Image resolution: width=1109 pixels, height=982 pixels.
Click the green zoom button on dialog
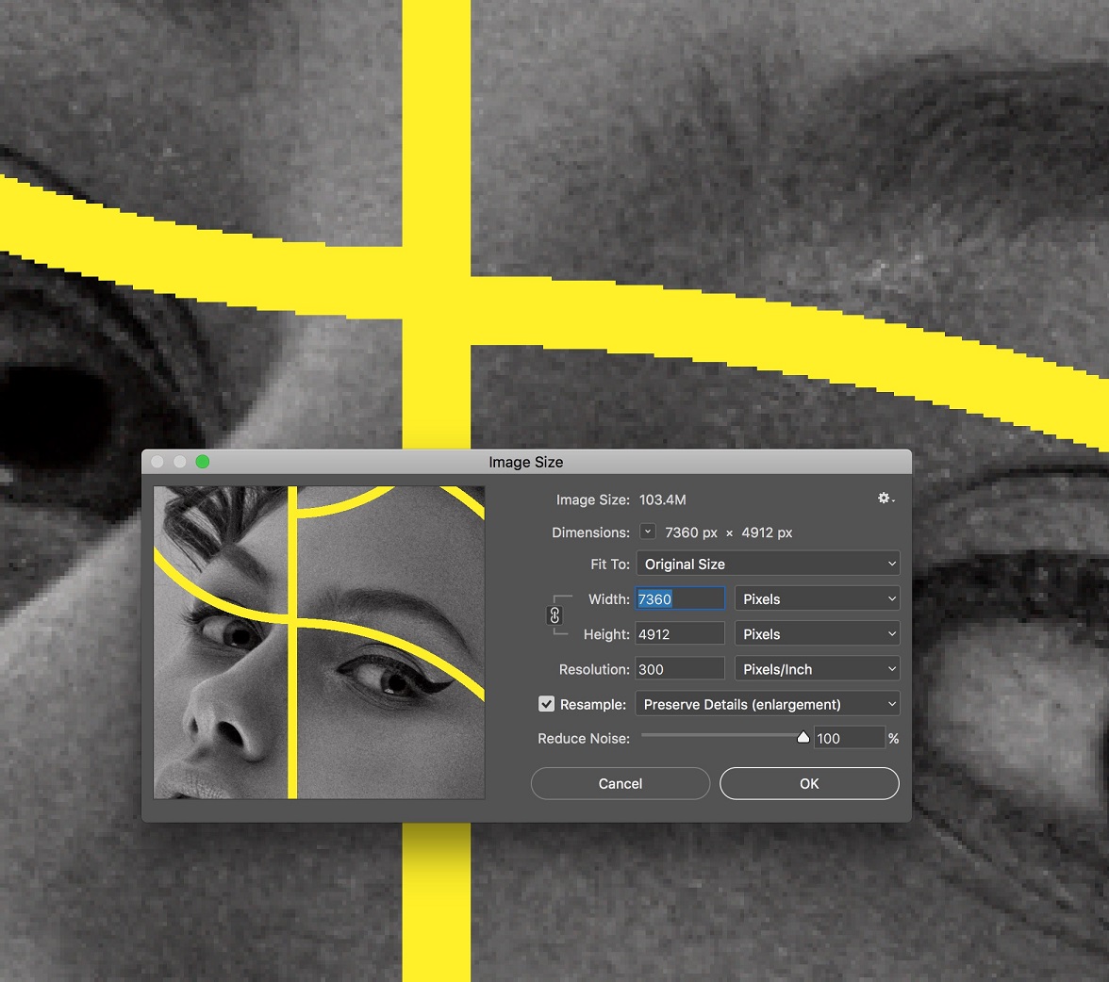tap(202, 462)
